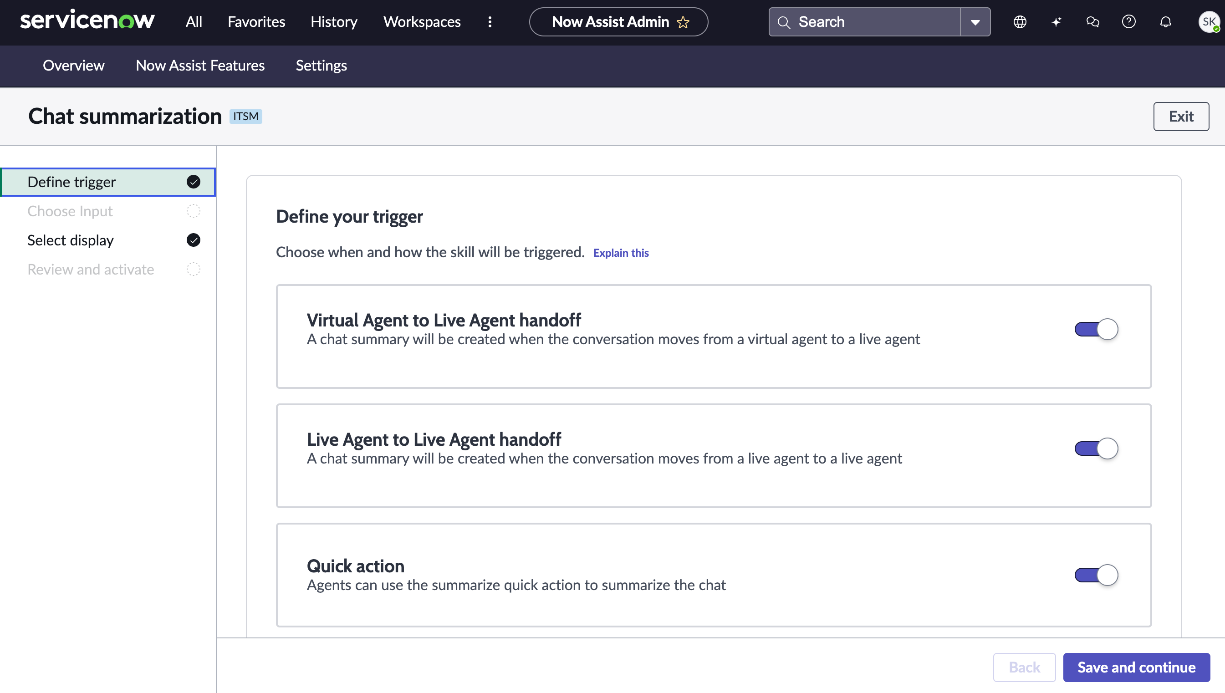The width and height of the screenshot is (1225, 693).
Task: Click the Define your trigger heading
Action: 349,217
